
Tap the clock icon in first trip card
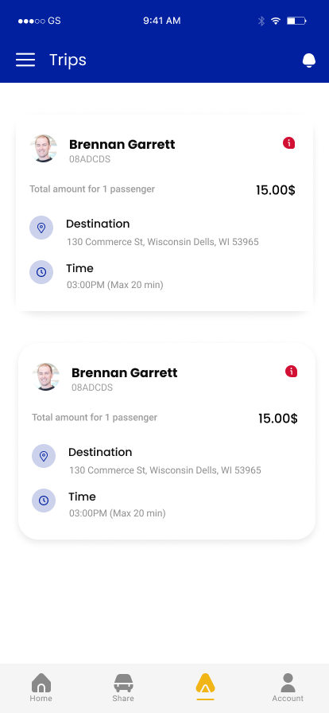(41, 272)
